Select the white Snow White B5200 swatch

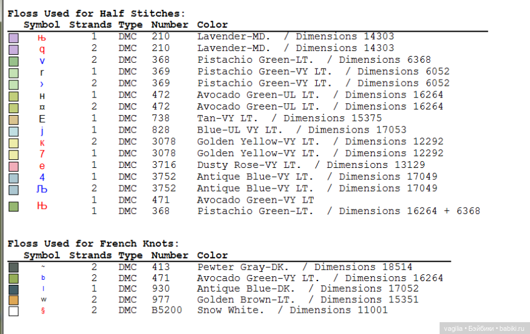coord(14,311)
